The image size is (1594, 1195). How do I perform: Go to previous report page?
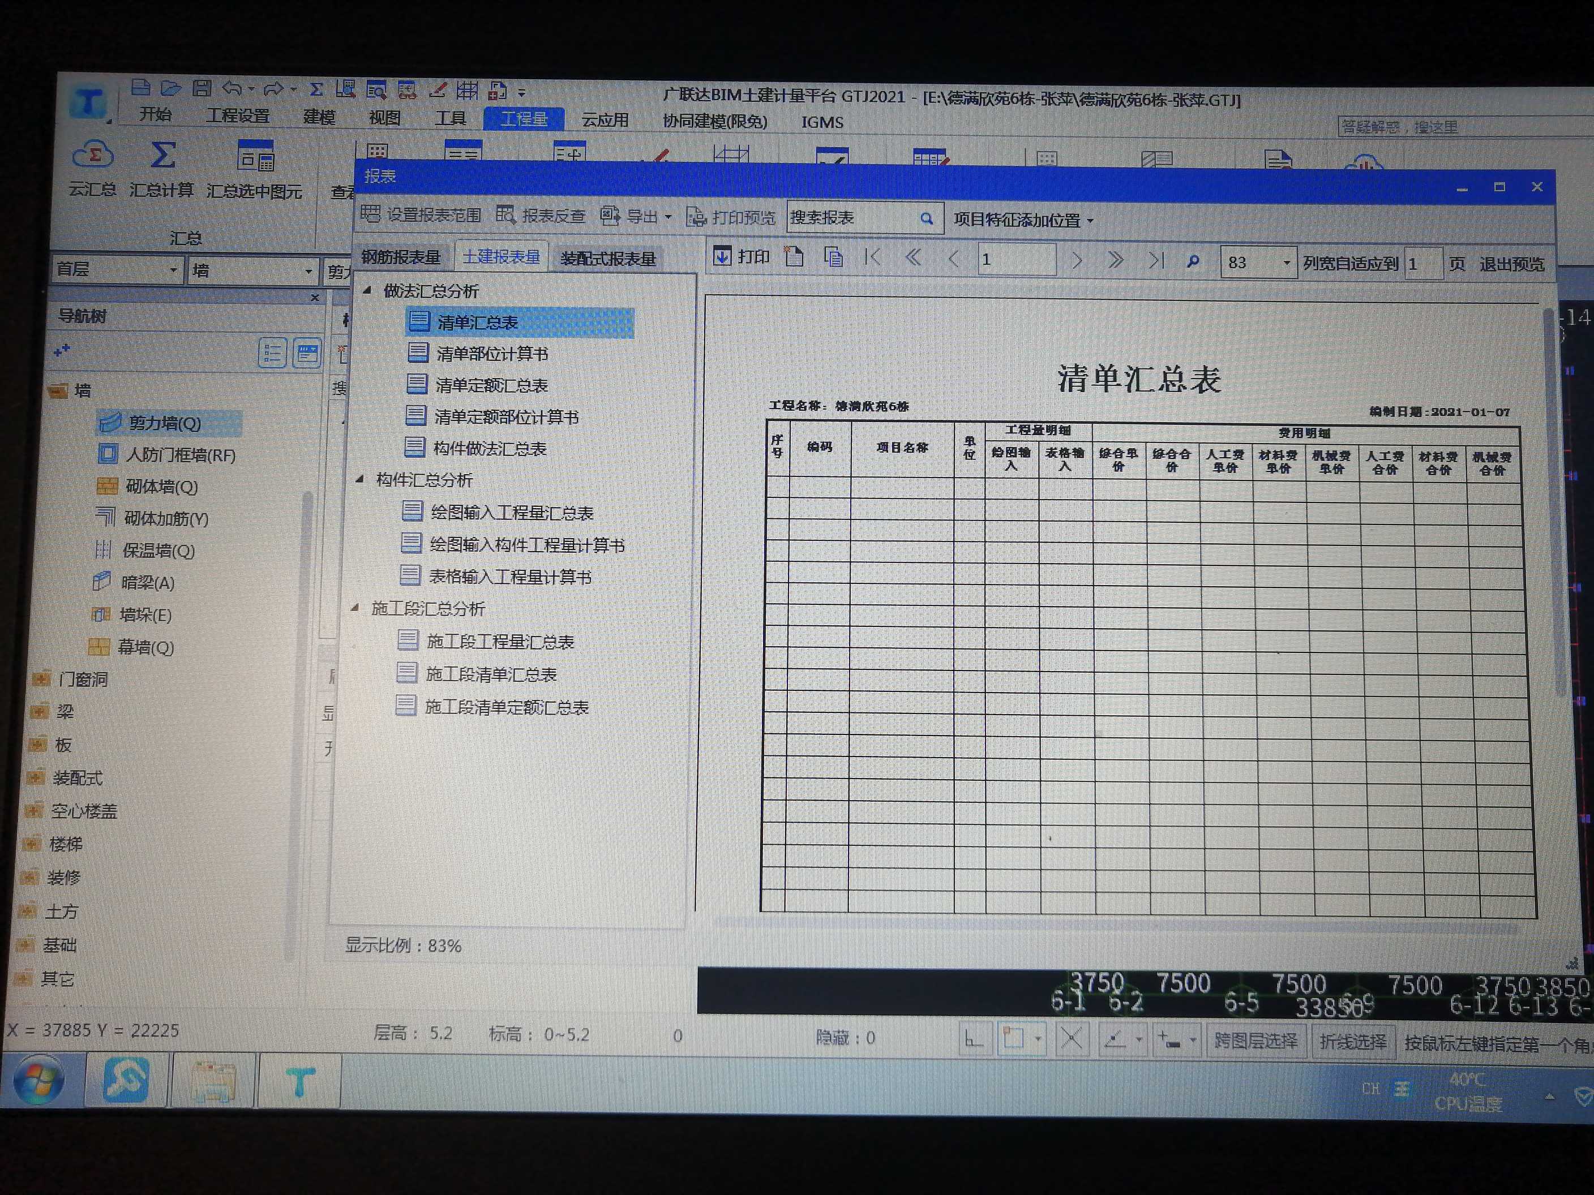953,259
